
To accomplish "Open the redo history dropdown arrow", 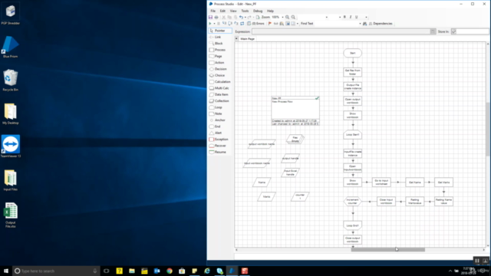I will pos(253,17).
